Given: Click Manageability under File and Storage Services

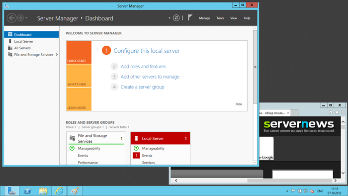Looking at the screenshot, I should [x=89, y=148].
